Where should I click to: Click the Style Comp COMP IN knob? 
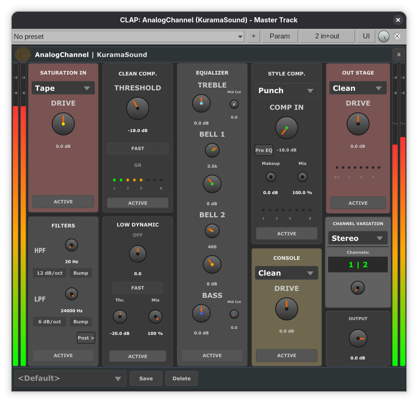[286, 128]
